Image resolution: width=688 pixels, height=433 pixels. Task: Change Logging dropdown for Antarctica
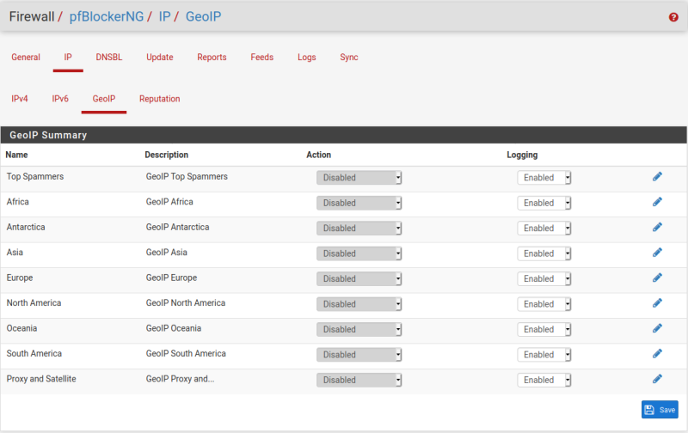[544, 228]
